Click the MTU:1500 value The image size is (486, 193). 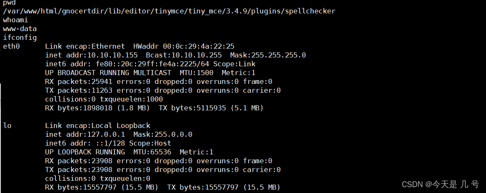(x=197, y=73)
